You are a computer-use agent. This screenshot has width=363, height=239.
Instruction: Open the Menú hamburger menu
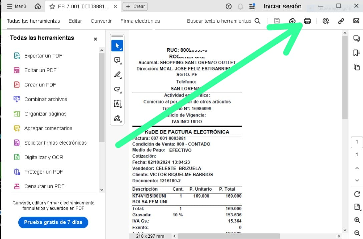16,6
